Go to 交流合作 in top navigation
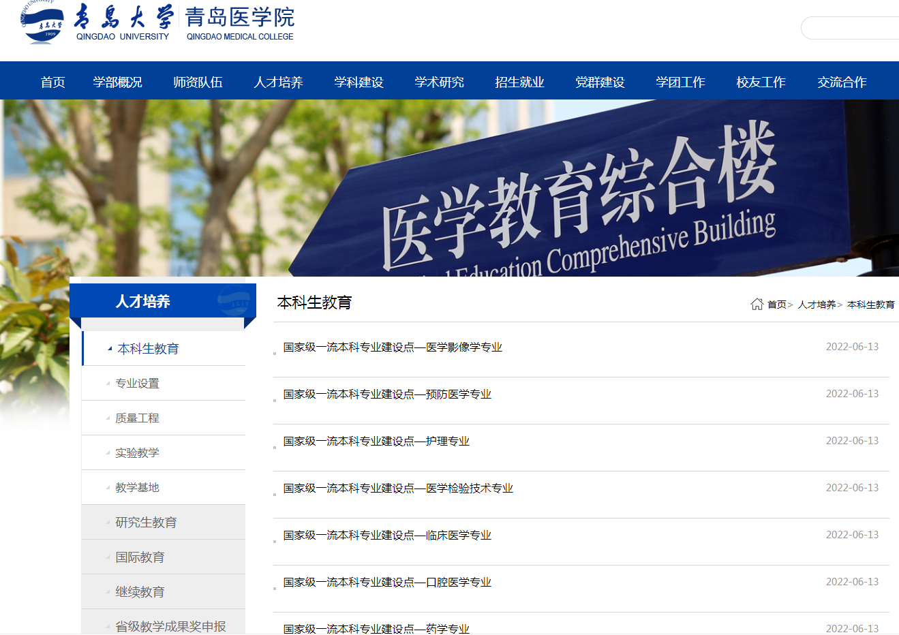This screenshot has width=899, height=635. click(x=842, y=82)
